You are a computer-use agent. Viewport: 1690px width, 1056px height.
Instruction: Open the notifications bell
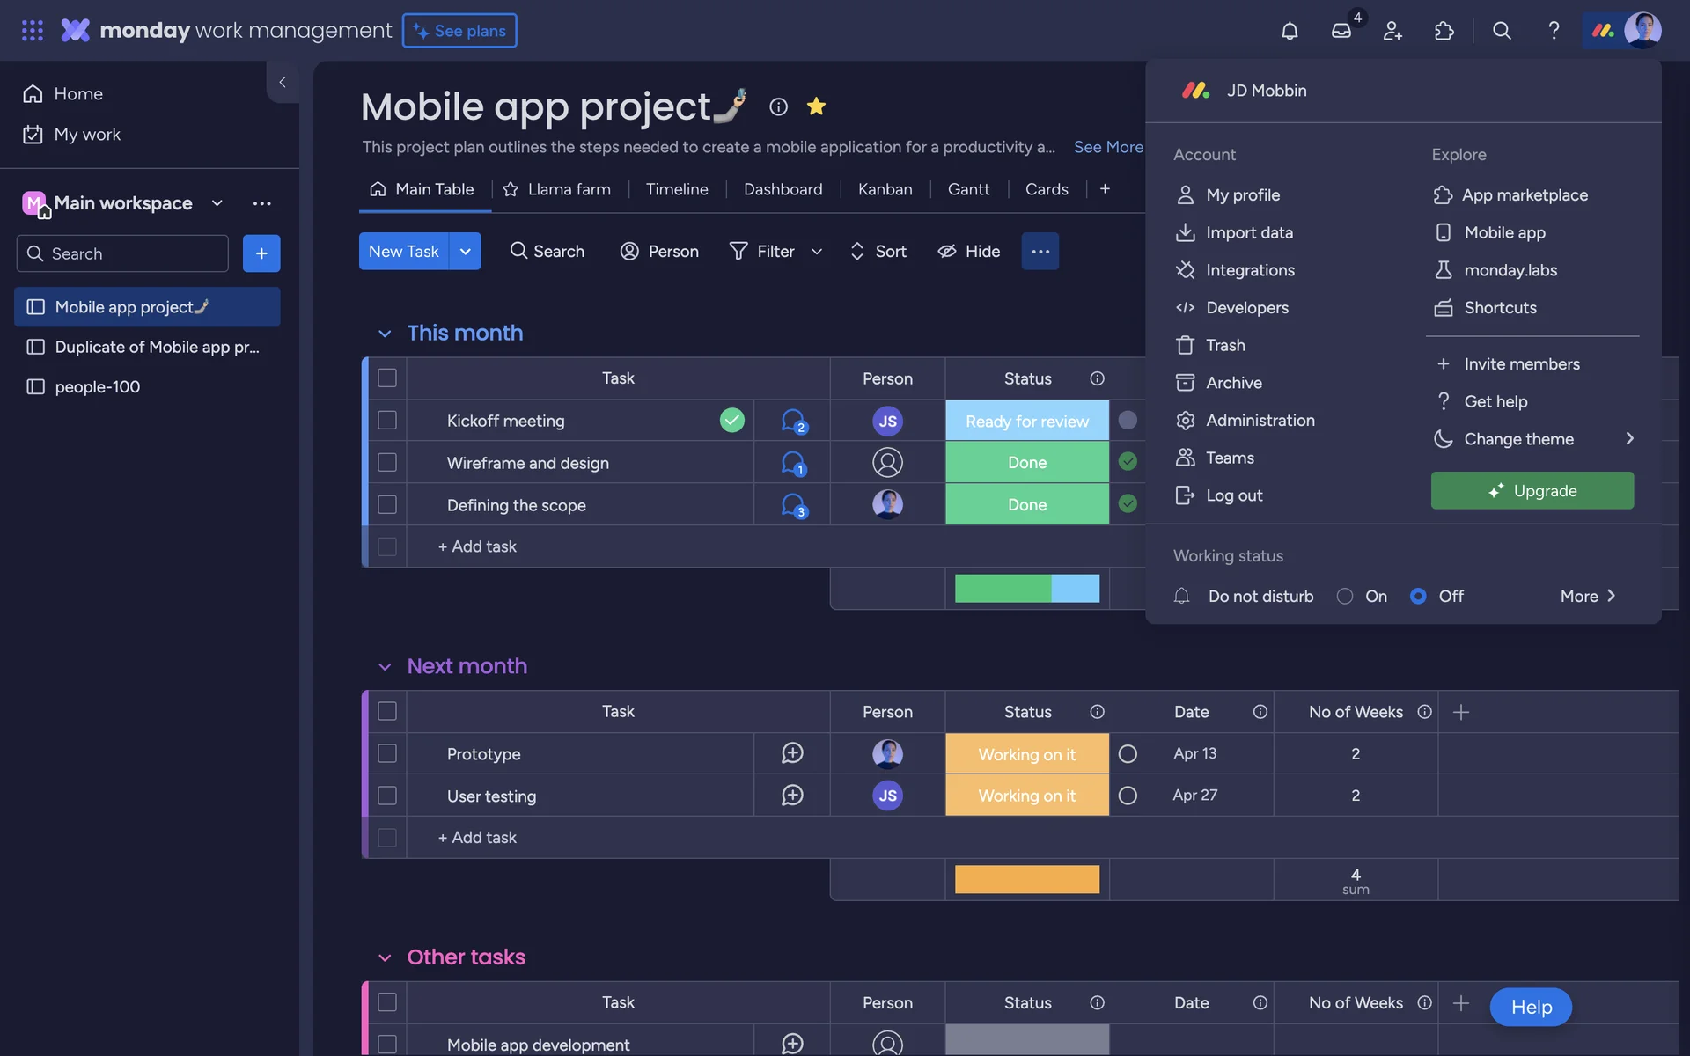point(1290,31)
